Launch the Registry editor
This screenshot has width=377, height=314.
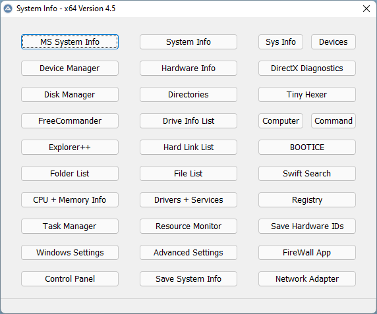(x=307, y=199)
